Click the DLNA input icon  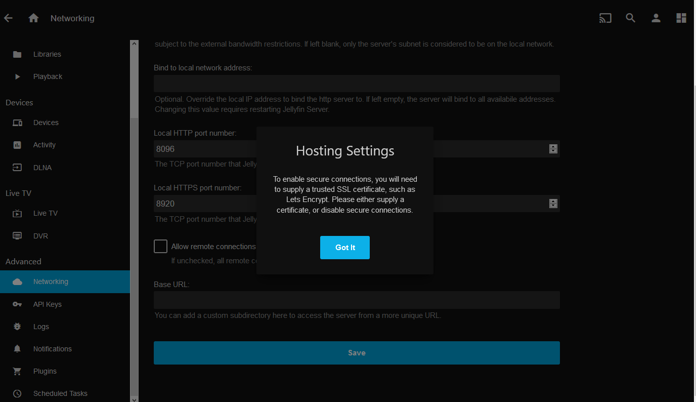pos(17,168)
